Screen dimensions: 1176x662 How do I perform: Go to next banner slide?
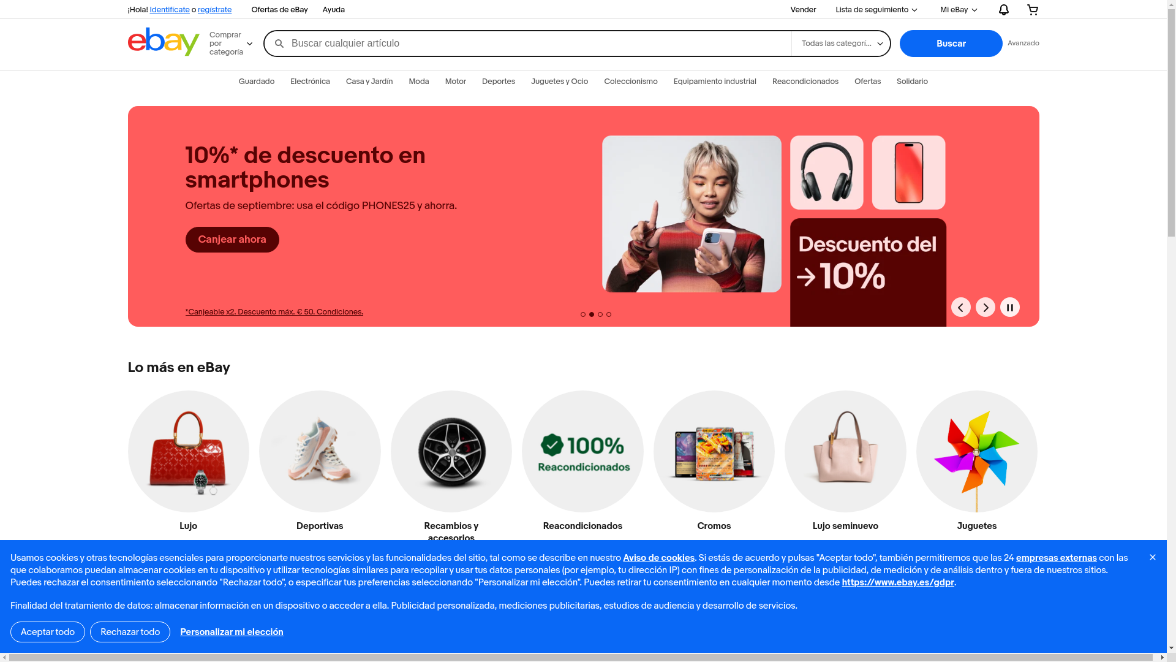tap(986, 307)
